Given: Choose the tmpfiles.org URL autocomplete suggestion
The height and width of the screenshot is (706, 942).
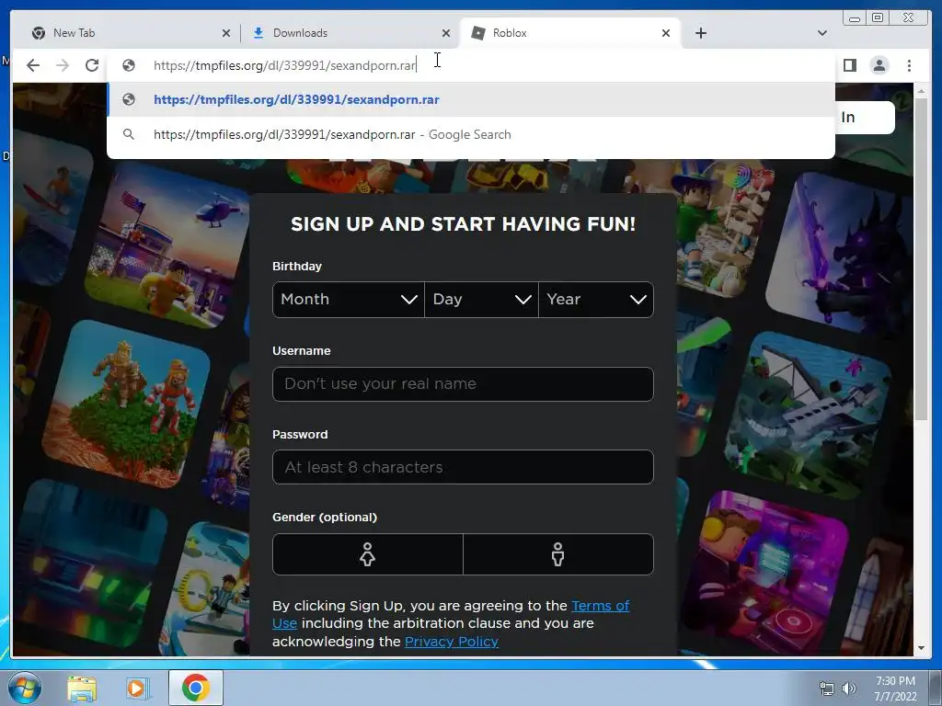Looking at the screenshot, I should click(471, 99).
